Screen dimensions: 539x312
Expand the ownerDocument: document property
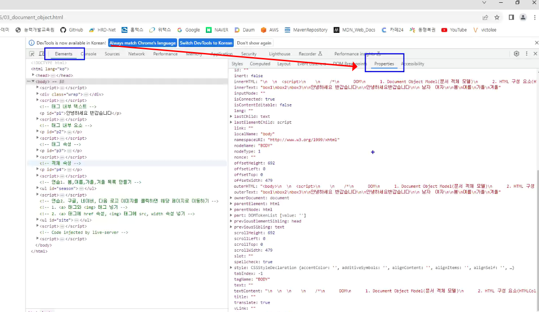coord(231,198)
